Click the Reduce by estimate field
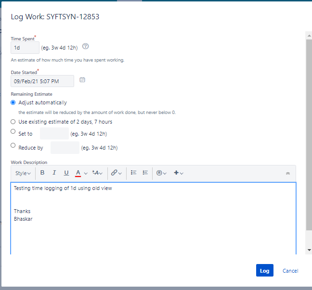 coord(65,148)
